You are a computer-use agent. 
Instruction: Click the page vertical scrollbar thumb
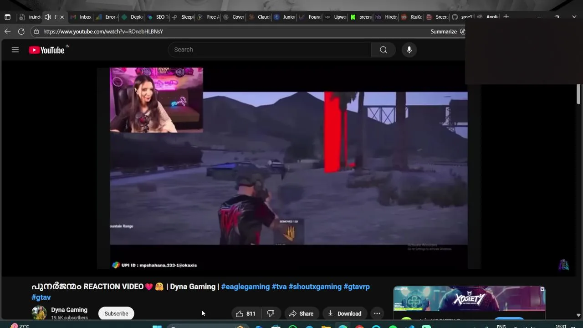coord(579,94)
